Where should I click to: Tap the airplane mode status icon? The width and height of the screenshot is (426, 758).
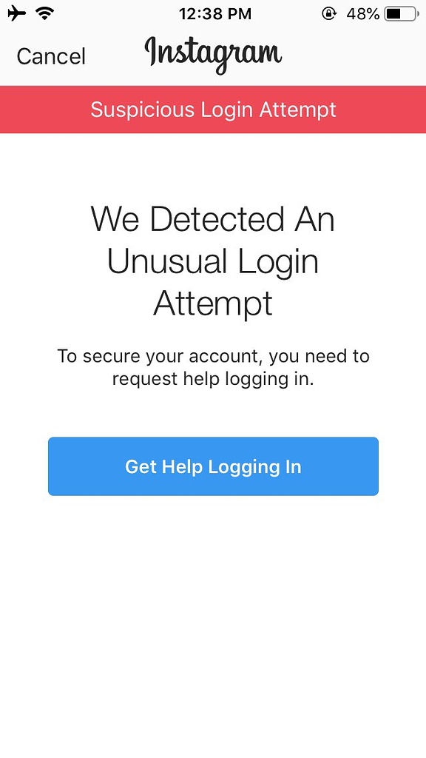point(16,14)
